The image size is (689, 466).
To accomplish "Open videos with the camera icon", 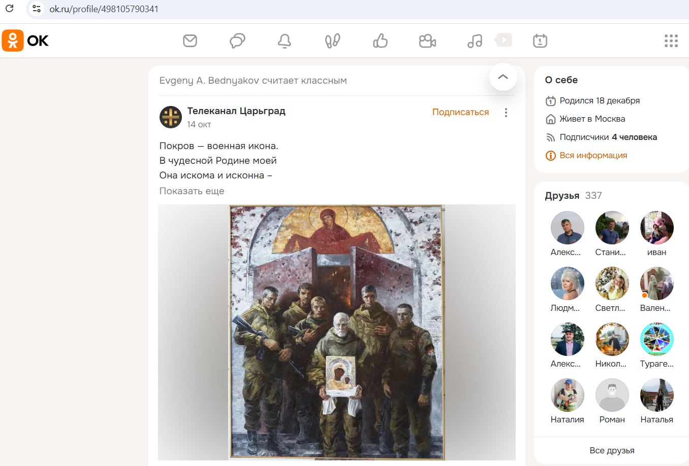I will click(x=427, y=41).
